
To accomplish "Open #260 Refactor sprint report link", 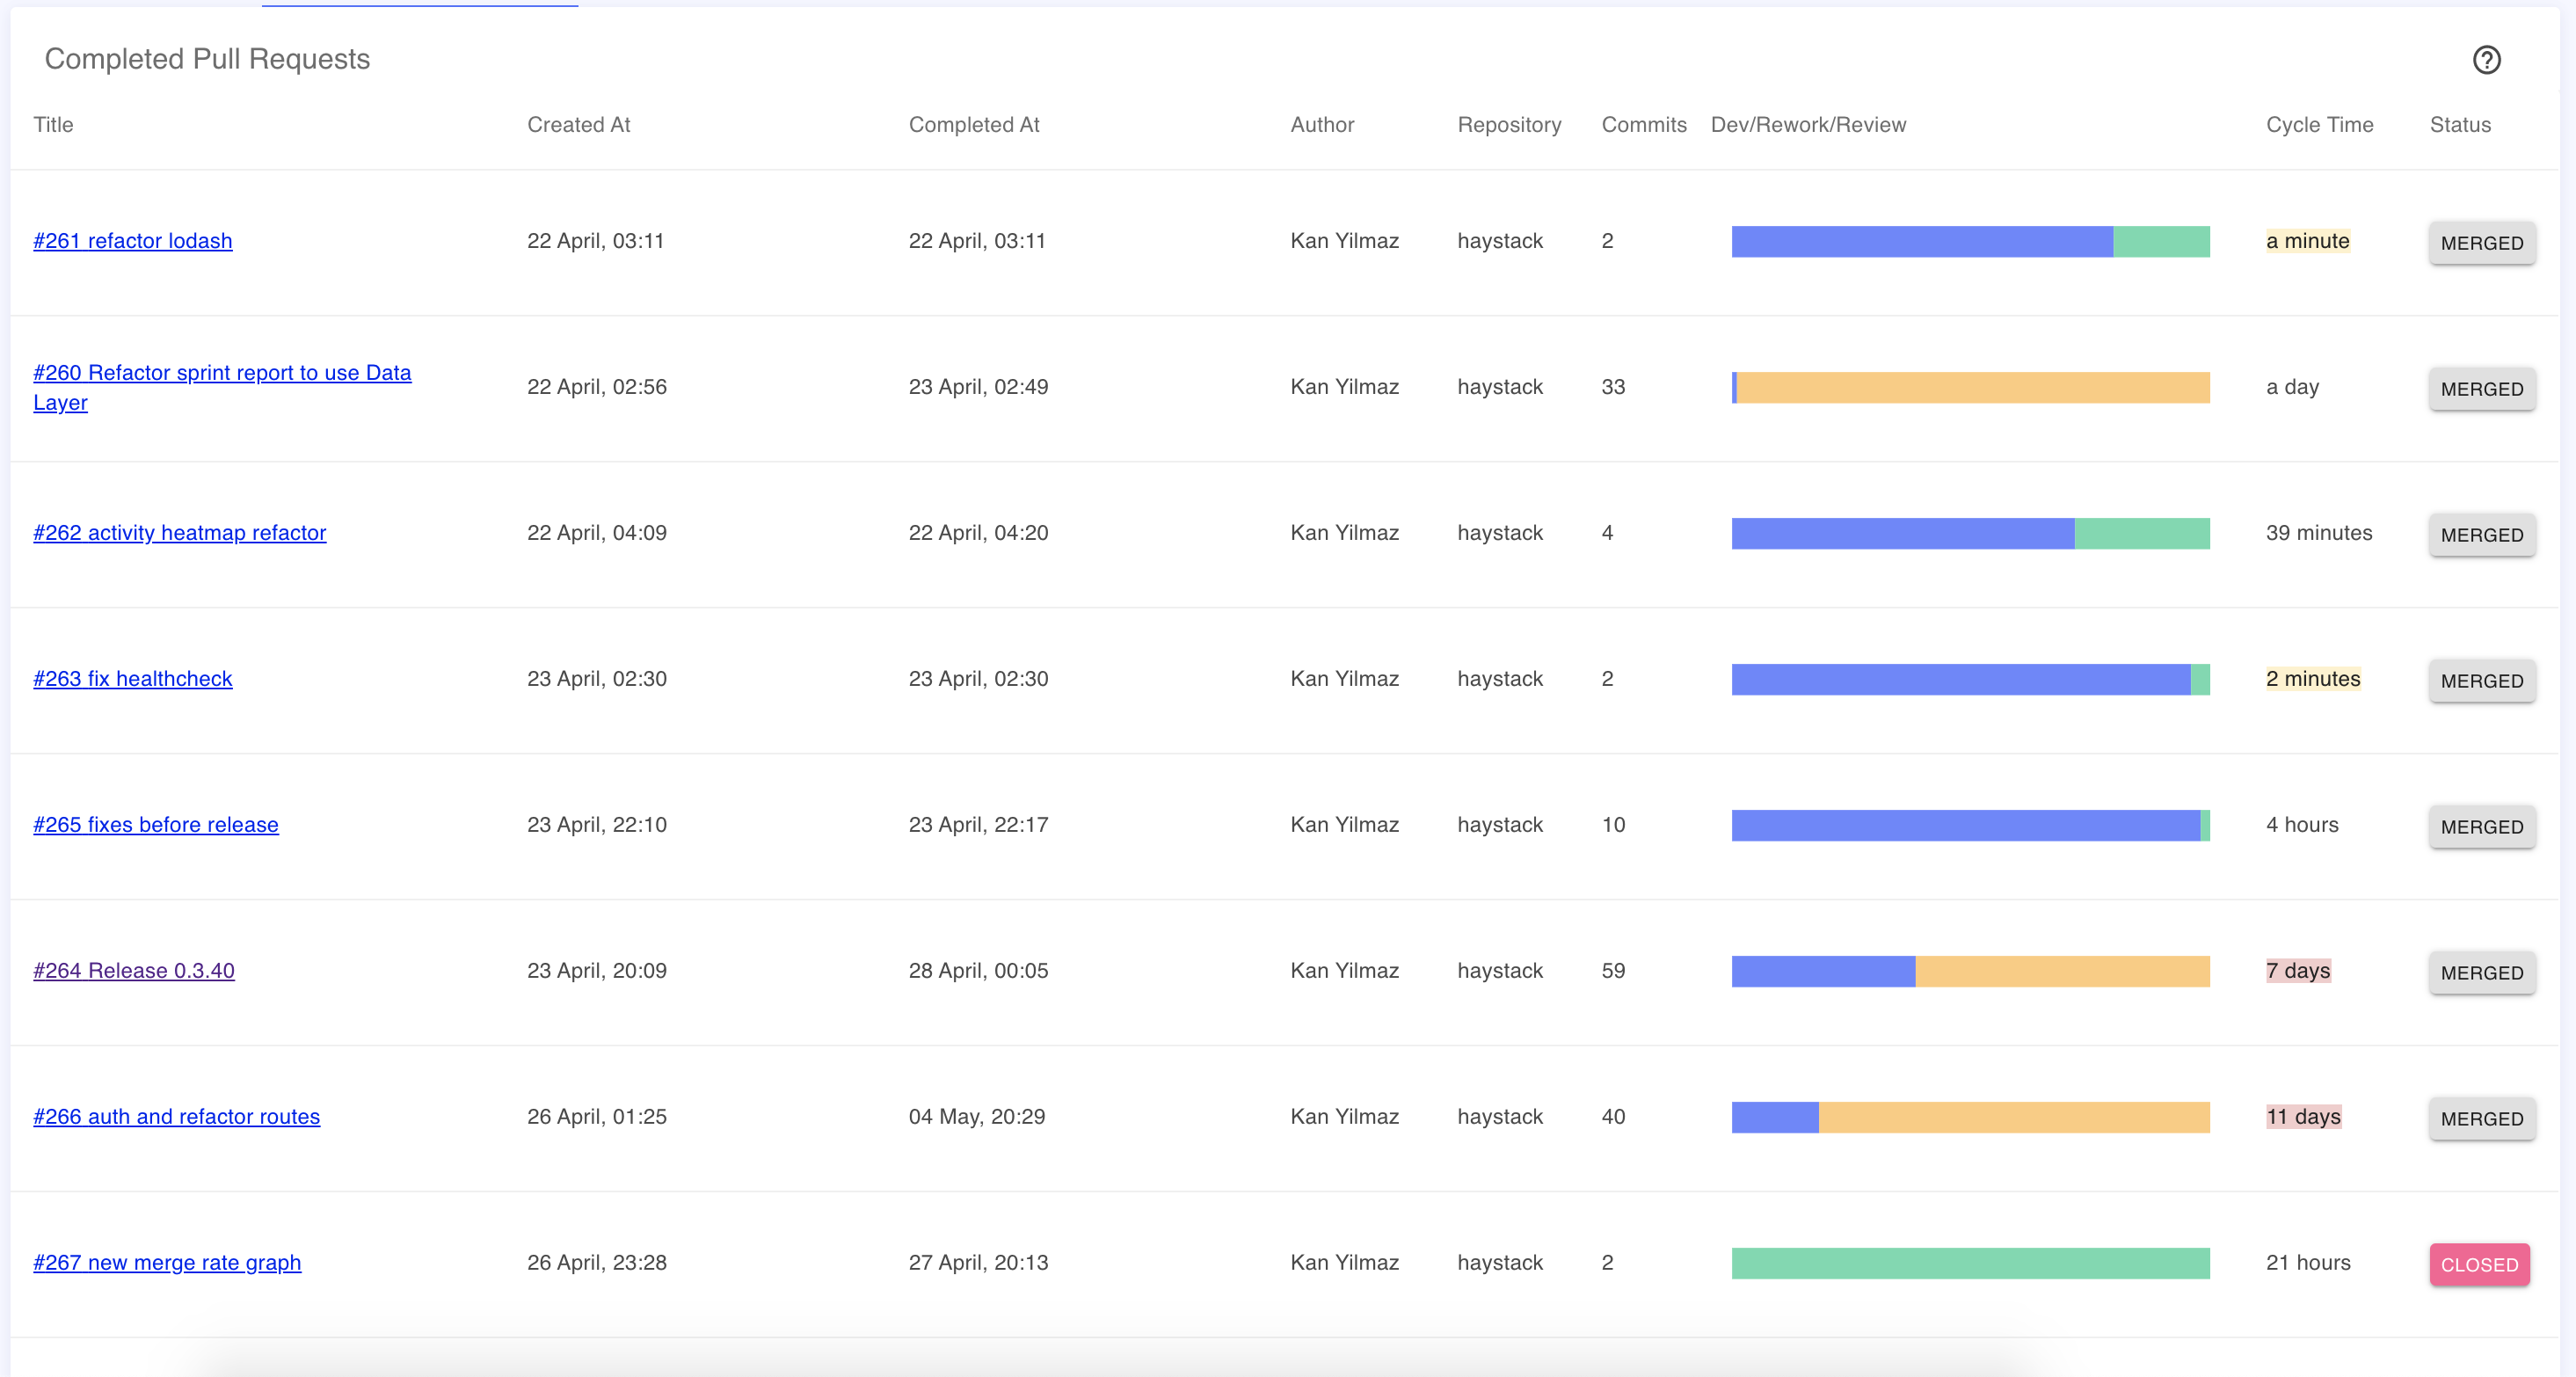I will (222, 387).
